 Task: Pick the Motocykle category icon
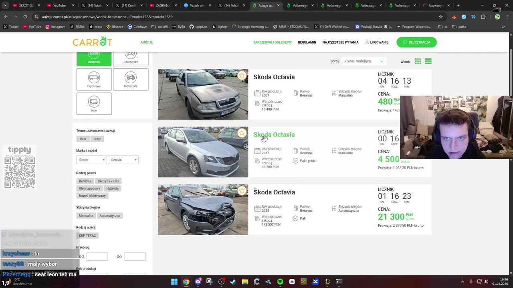pyautogui.click(x=131, y=79)
